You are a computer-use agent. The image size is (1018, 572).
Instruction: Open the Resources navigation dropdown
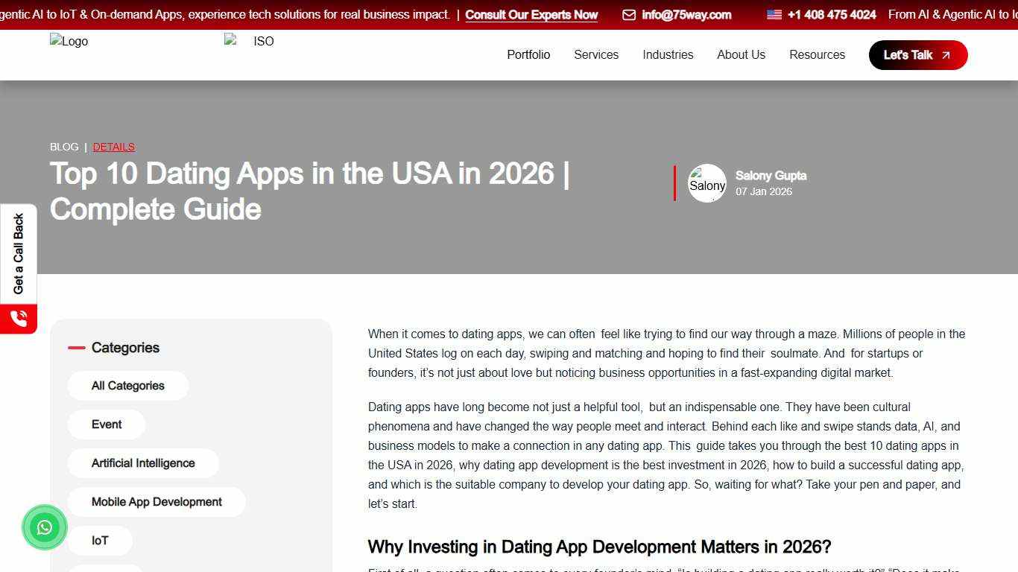click(x=817, y=54)
